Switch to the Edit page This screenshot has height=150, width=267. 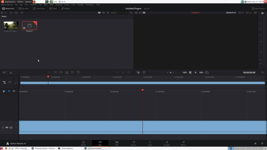click(x=117, y=143)
